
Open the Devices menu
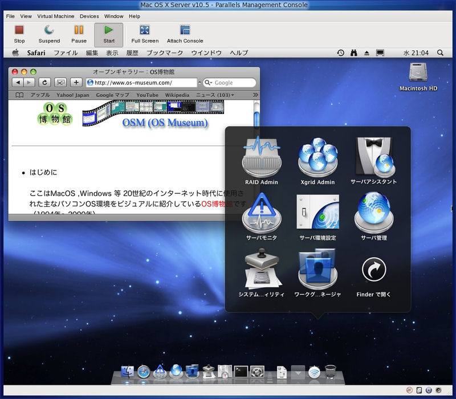pyautogui.click(x=89, y=17)
